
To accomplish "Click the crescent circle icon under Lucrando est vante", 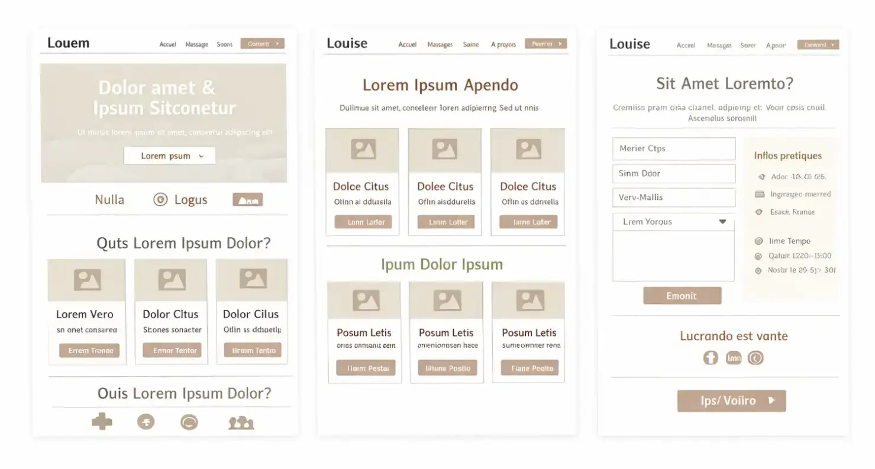I will pos(755,358).
